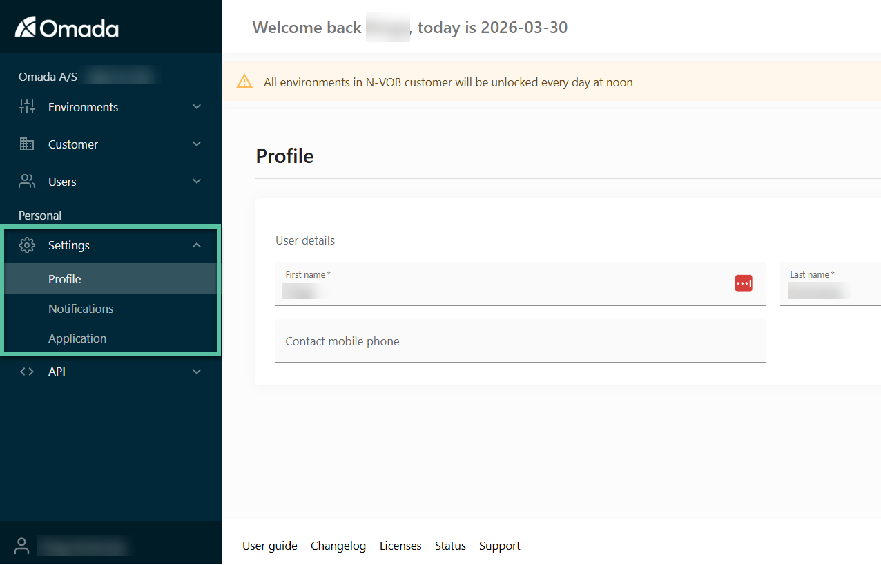Image resolution: width=881 pixels, height=565 pixels.
Task: Focus the Last name field
Action: [x=831, y=284]
